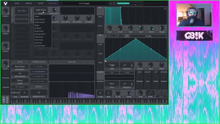Open the Init Preset name browser
The width and height of the screenshot is (220, 124).
pyautogui.click(x=84, y=3)
